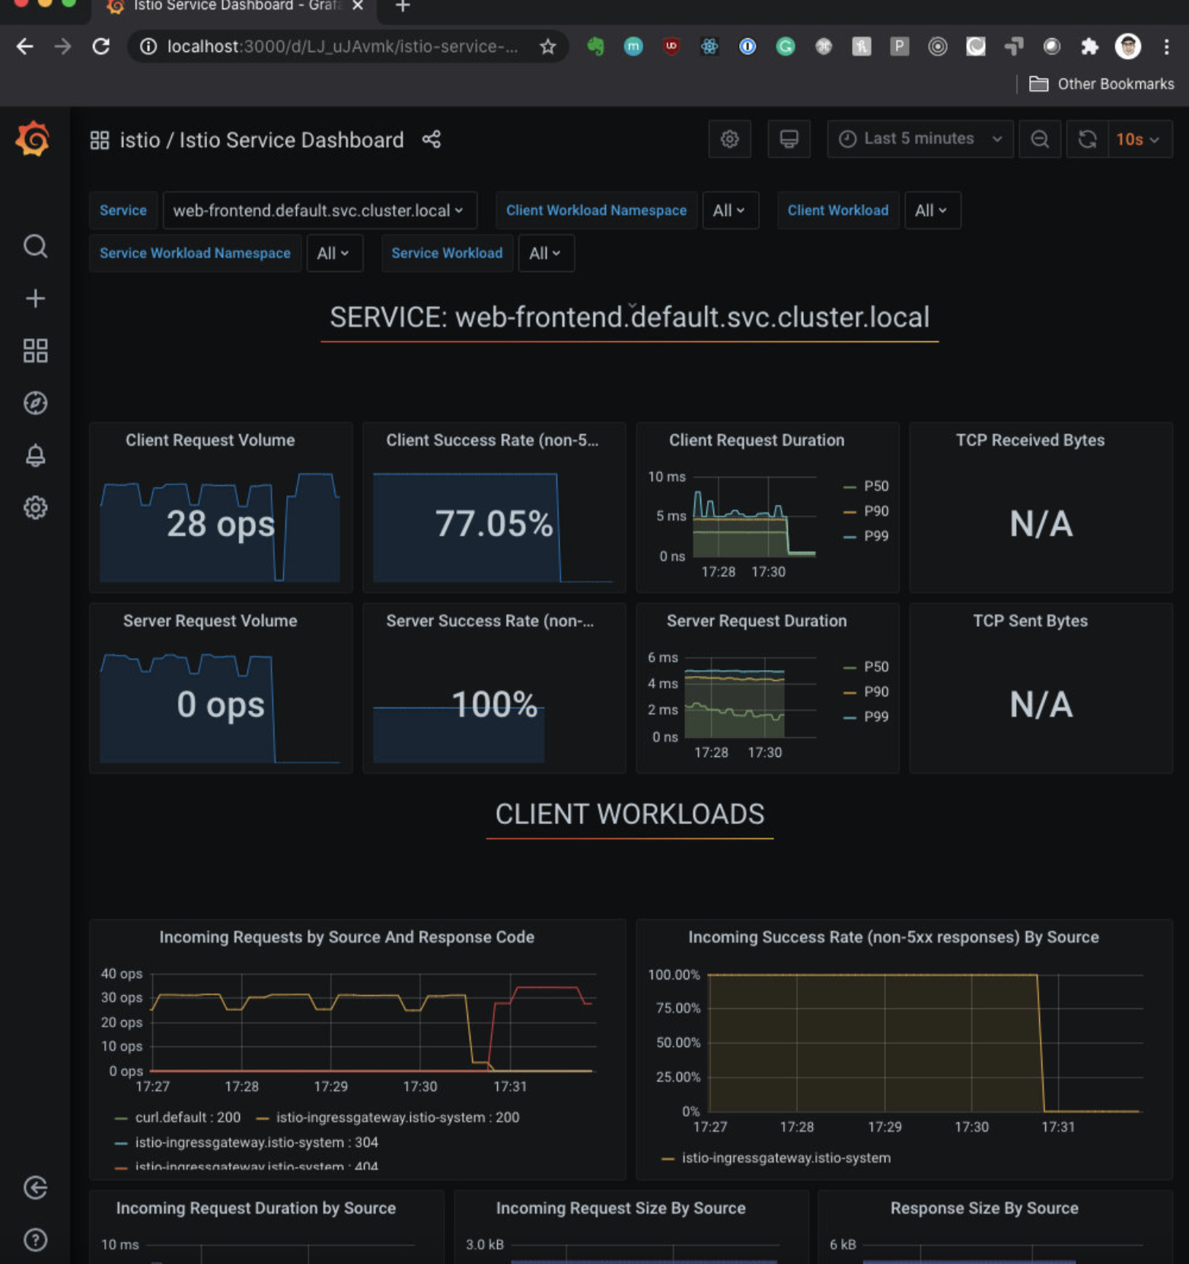1189x1264 pixels.
Task: Bookmark this page with star icon
Action: 547,47
